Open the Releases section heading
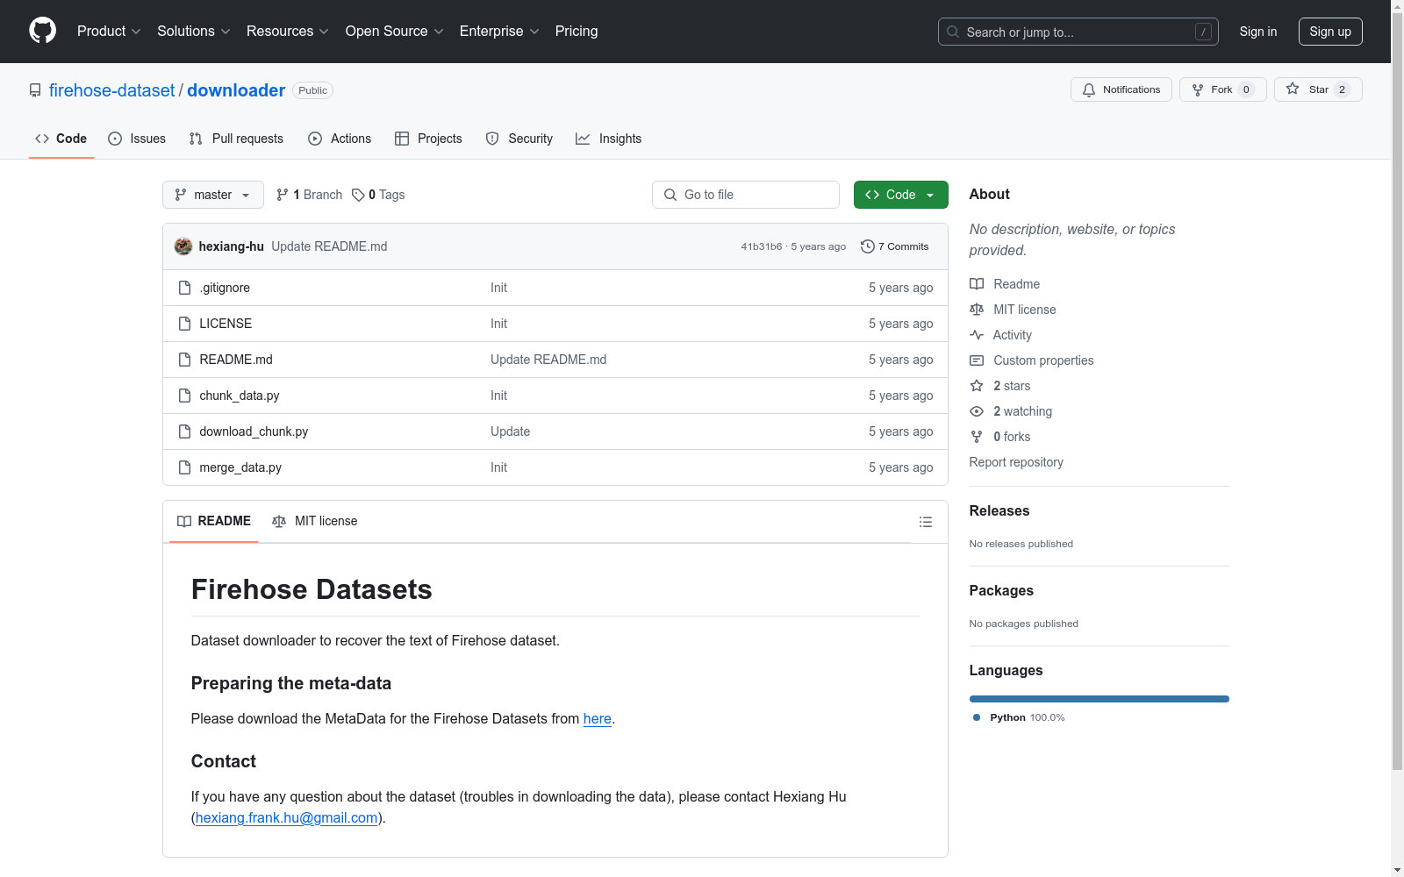 tap(999, 510)
